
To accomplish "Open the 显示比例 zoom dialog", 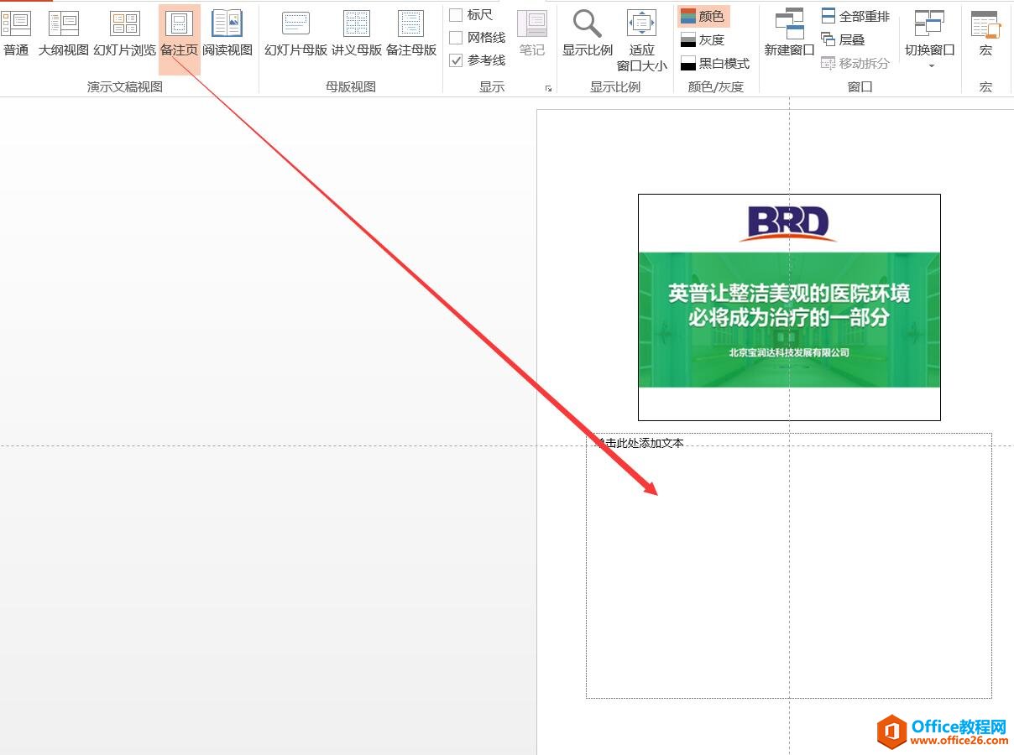I will pyautogui.click(x=586, y=34).
